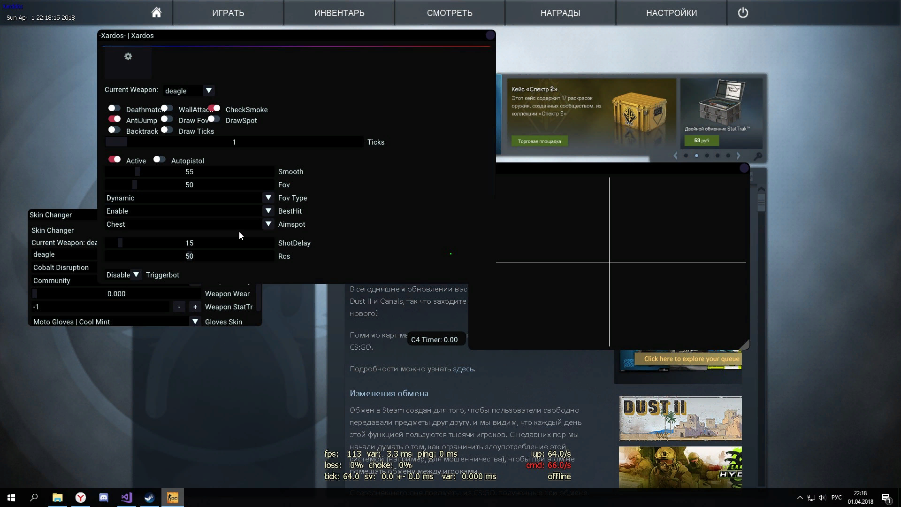Screen dimensions: 901x507
Task: Expand the Current Weapon deagle dropdown
Action: [208, 91]
